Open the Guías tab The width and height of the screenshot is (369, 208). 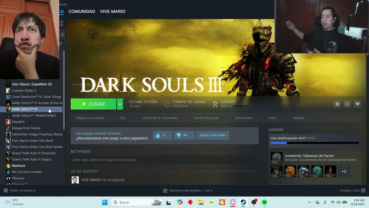click(272, 118)
